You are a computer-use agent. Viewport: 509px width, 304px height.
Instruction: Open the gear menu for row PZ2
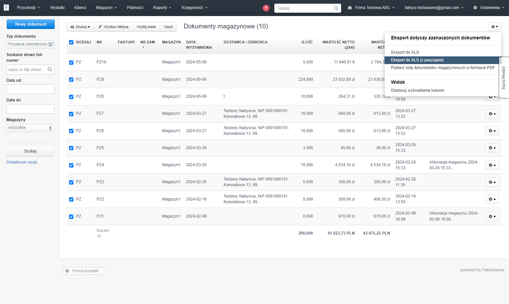492,199
